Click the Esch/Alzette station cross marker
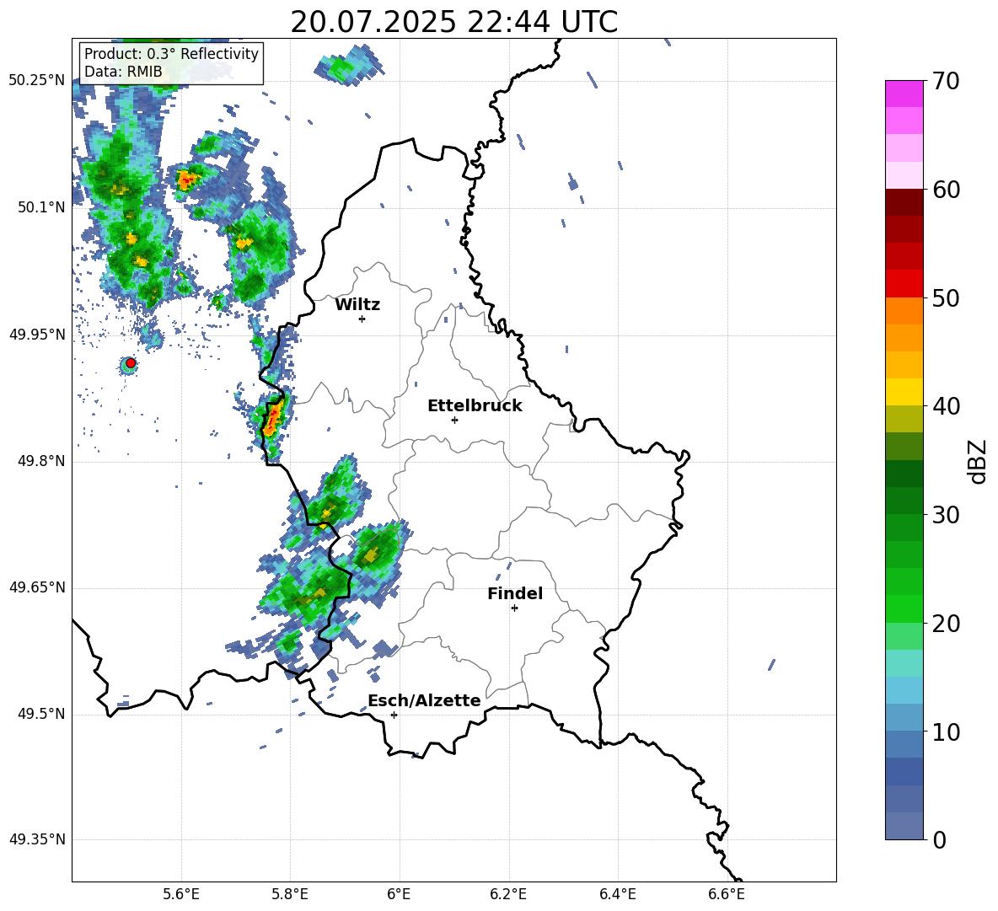This screenshot has width=998, height=911. (394, 715)
